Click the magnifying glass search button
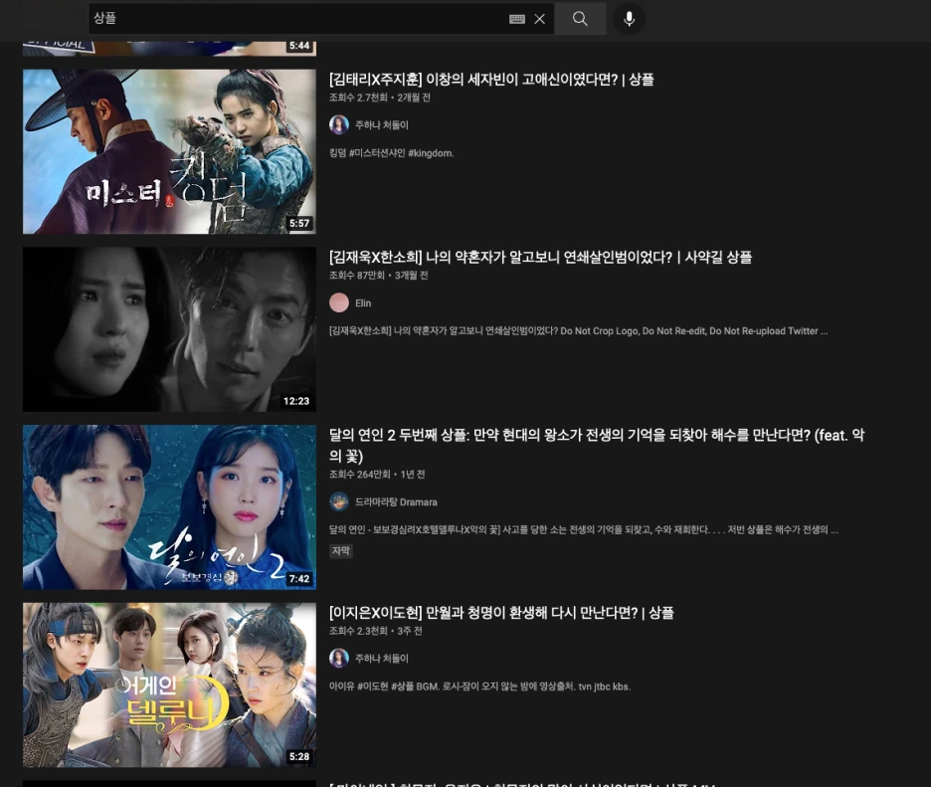 pos(580,19)
